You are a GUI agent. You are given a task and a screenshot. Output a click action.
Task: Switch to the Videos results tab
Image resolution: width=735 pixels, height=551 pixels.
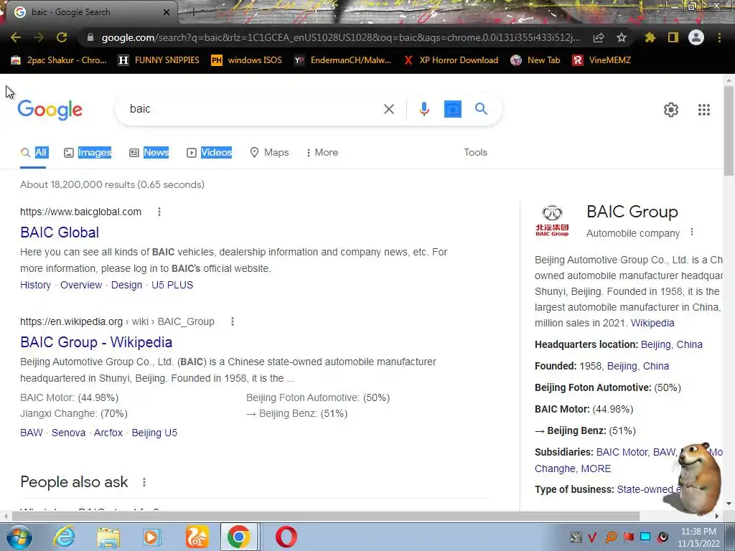tap(209, 152)
